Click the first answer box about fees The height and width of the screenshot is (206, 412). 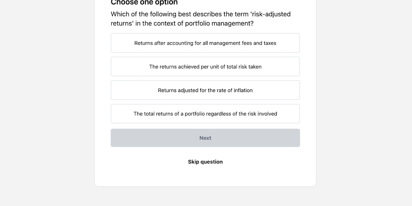[205, 43]
